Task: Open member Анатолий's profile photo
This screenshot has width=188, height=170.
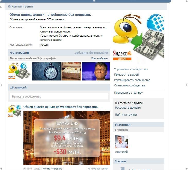Action: point(121,142)
